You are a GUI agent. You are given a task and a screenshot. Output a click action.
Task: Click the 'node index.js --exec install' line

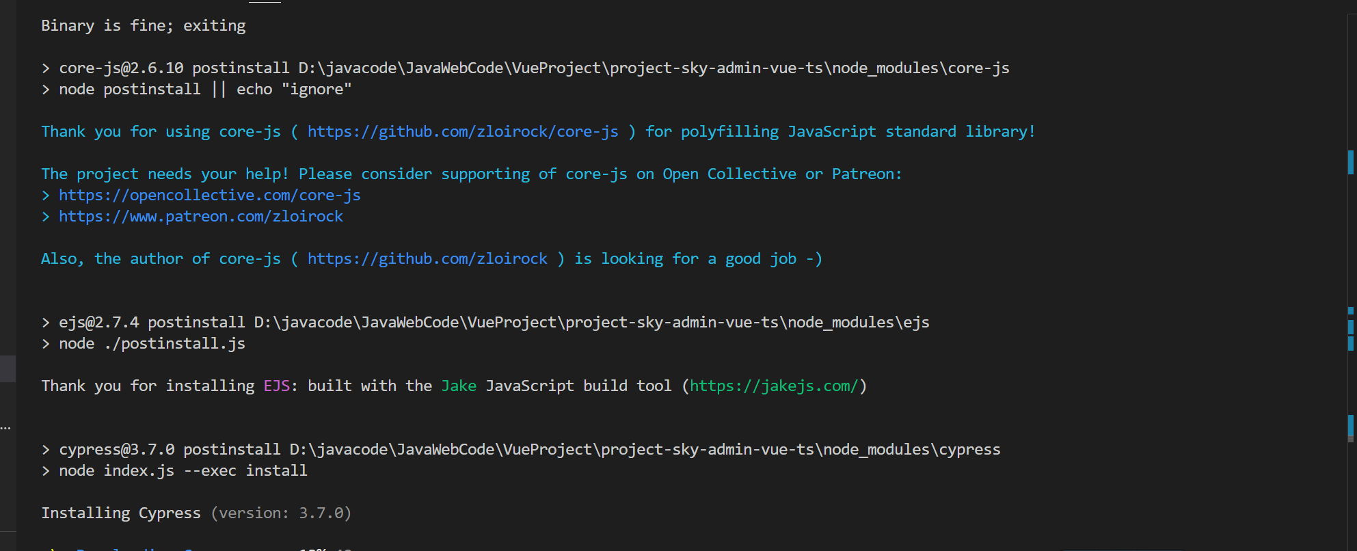coord(174,470)
